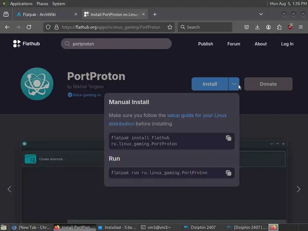Bookmark this page with star icon
This screenshot has height=231, width=308.
coord(170,27)
